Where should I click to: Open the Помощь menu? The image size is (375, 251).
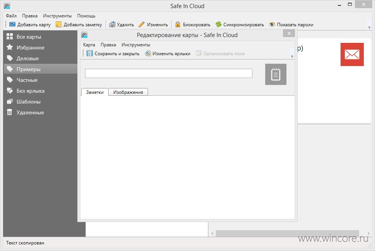coord(86,16)
